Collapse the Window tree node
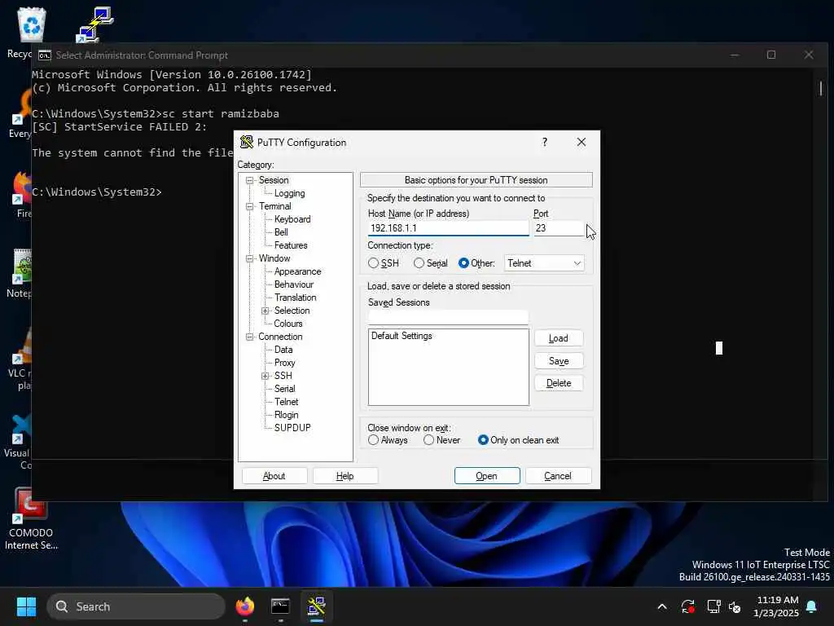 tap(249, 258)
